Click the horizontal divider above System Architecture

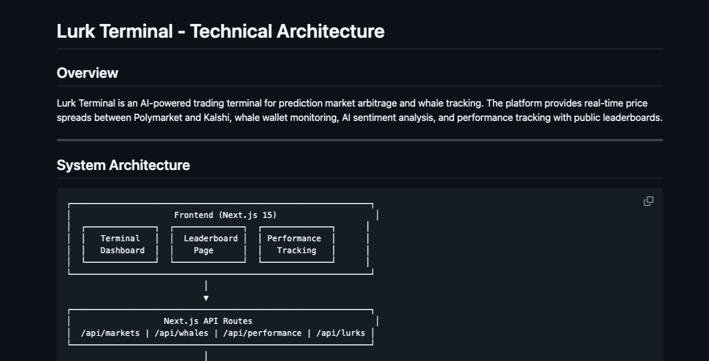tap(359, 140)
